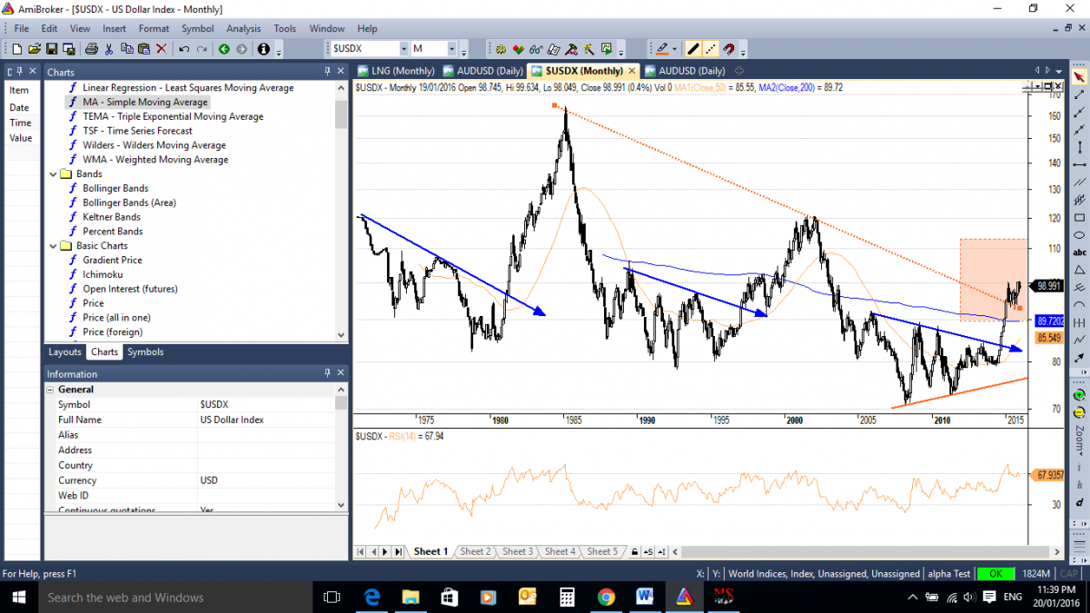The image size is (1090, 613).
Task: Toggle the pin on Charts panel
Action: 328,72
